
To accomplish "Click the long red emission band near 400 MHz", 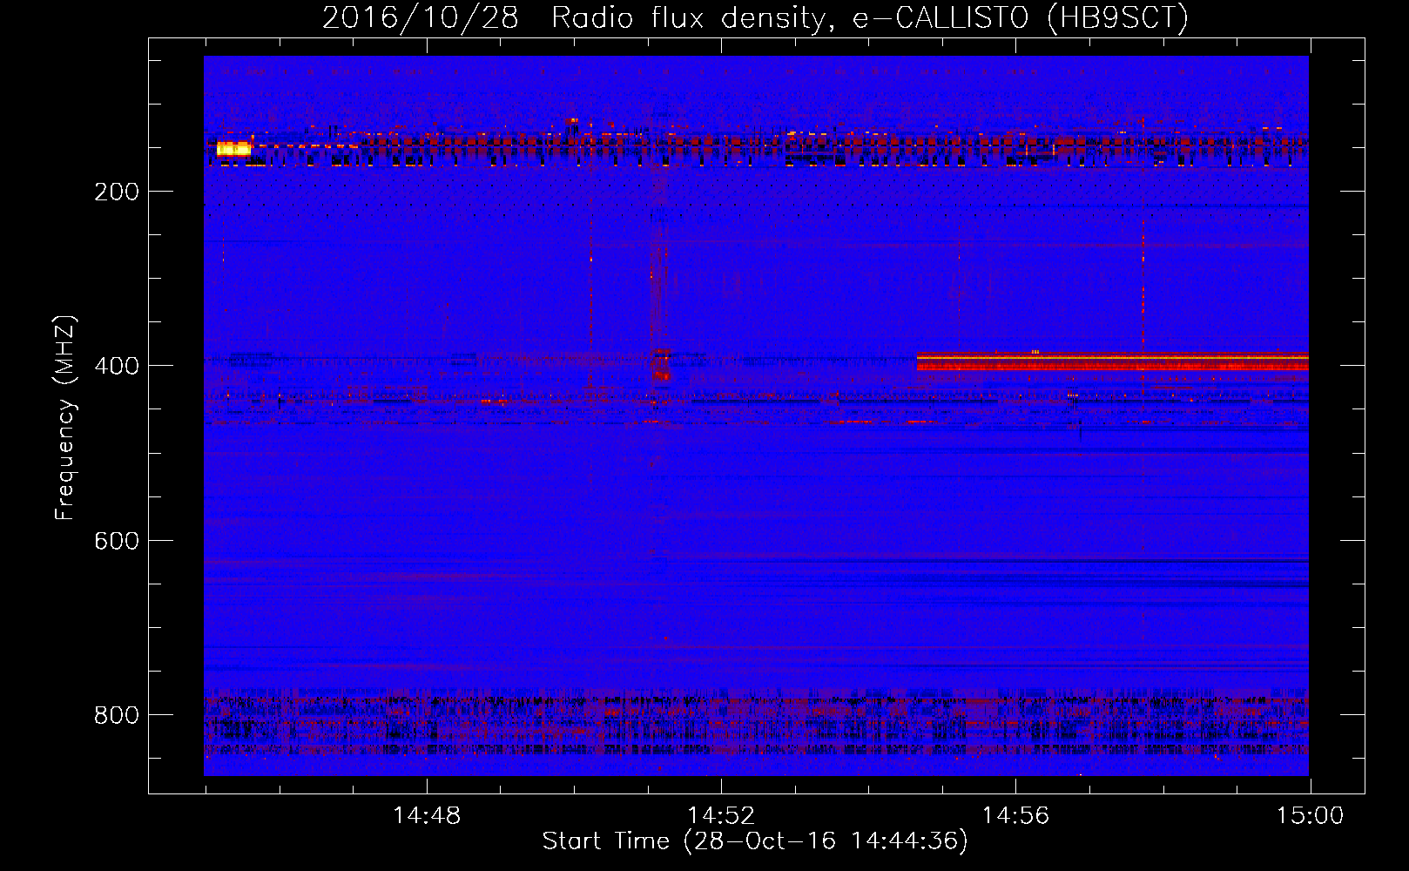I will (1112, 361).
